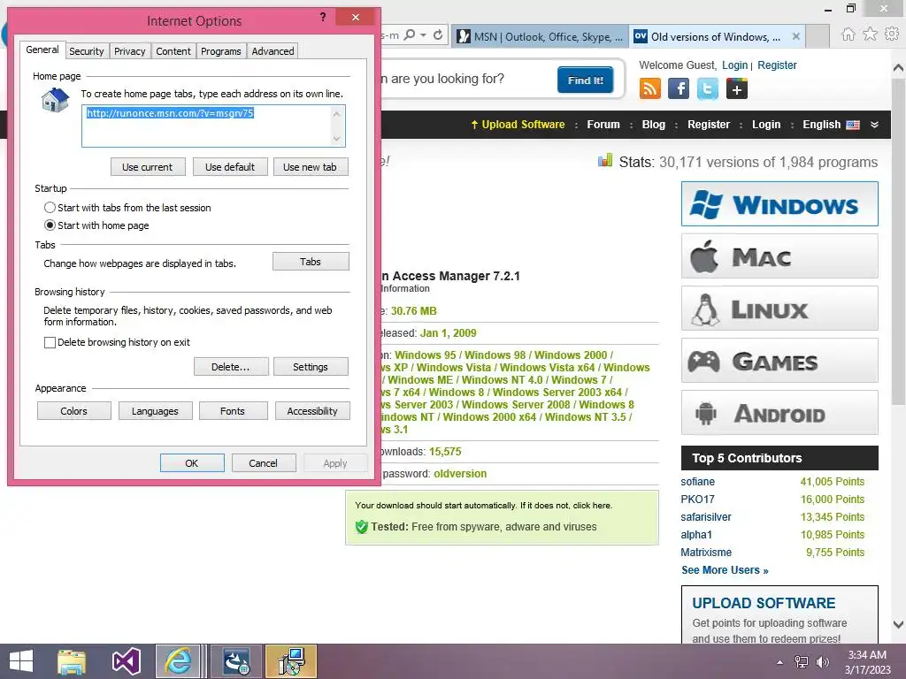Screen dimensions: 906x679
Task: Open the Facebook icon link
Action: coord(679,89)
